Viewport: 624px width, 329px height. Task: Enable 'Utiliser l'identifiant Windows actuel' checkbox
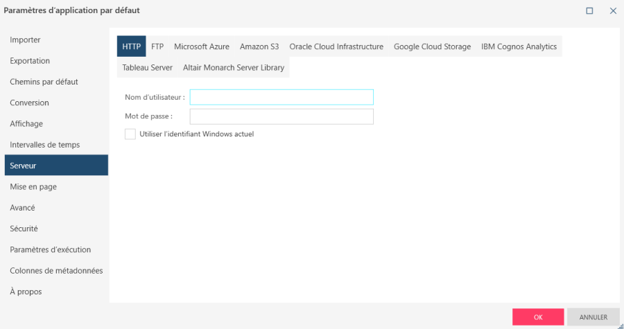click(130, 134)
